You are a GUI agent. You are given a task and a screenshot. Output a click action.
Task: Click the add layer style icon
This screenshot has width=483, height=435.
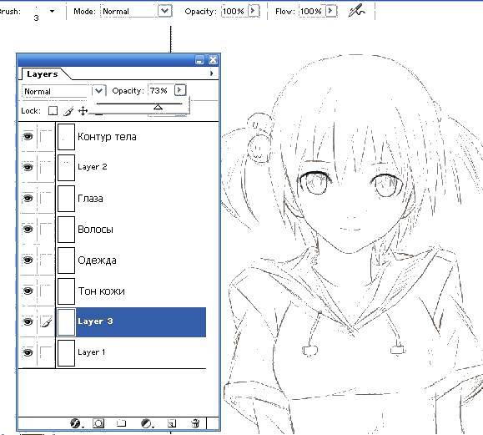pyautogui.click(x=75, y=423)
